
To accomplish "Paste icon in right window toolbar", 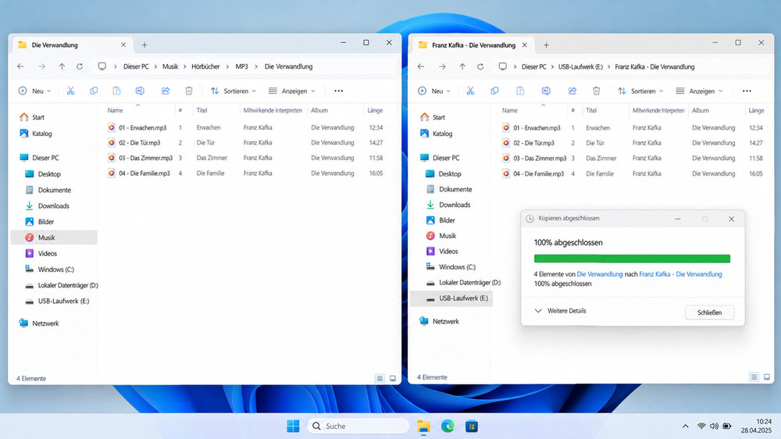I will pyautogui.click(x=520, y=91).
